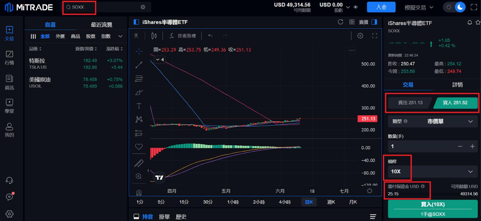Switch to the 詳情 tab
Viewport: 481px width, 221px height.
[x=457, y=85]
